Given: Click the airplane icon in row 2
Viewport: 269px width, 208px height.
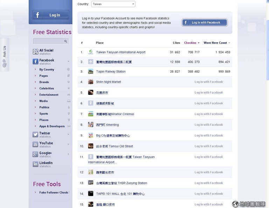Looking at the screenshot, I should pyautogui.click(x=91, y=62).
